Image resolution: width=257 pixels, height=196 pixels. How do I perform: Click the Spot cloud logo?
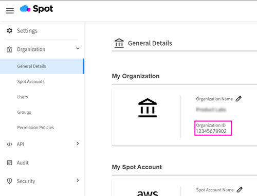(36, 9)
